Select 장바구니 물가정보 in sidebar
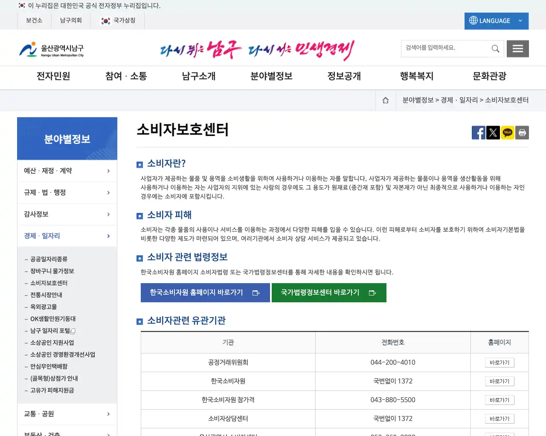Screen dimensions: 546x436 [52, 271]
